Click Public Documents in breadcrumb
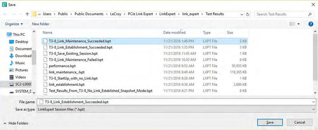This screenshot has height=130, width=318. 89,14
